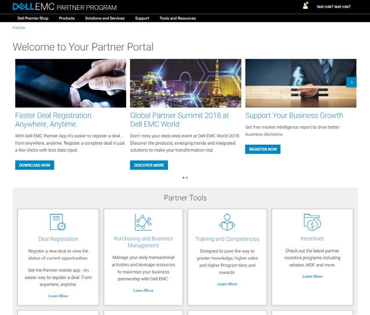This screenshot has width=370, height=315.
Task: Click 'Check out the latest partner' description
Action: point(313,258)
